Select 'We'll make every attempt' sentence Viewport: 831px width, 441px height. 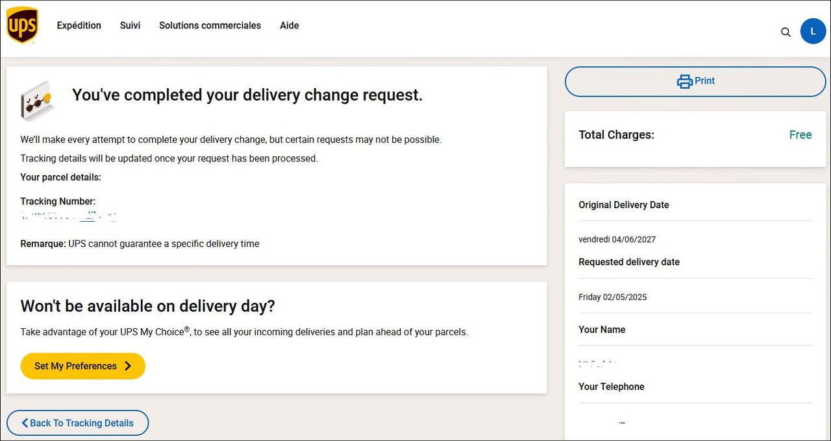(x=230, y=139)
